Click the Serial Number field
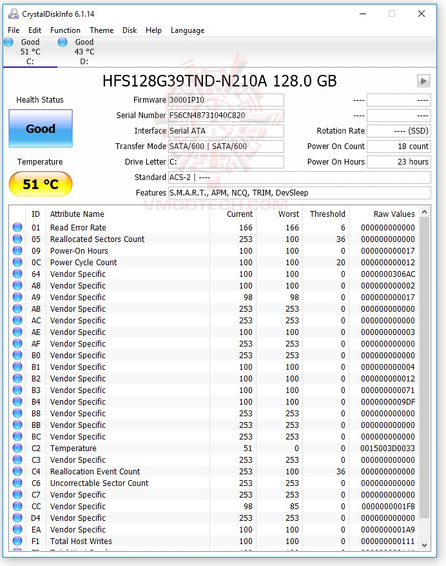This screenshot has height=566, width=446. point(226,116)
